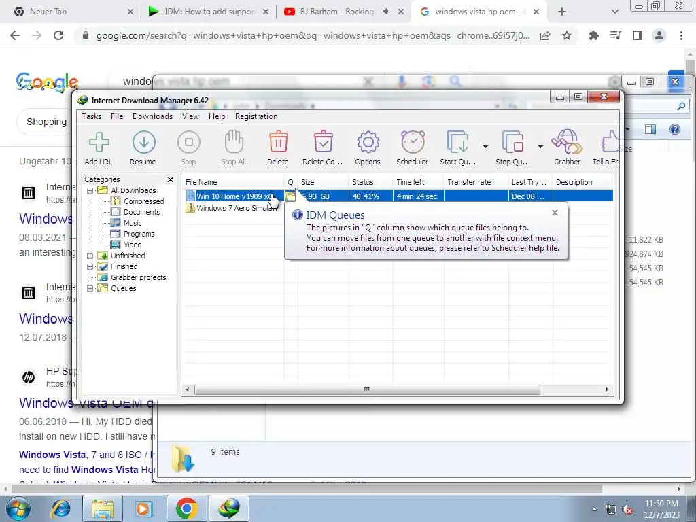The height and width of the screenshot is (522, 696).
Task: Sort by Transfer rate column header
Action: click(476, 182)
